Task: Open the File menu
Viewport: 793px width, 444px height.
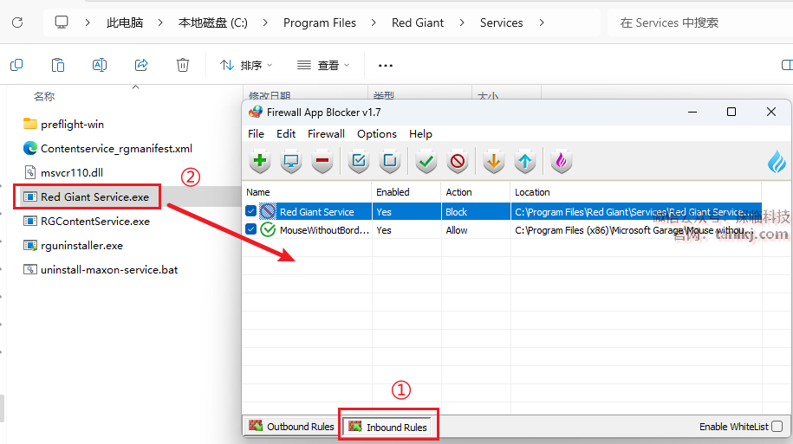Action: tap(256, 134)
